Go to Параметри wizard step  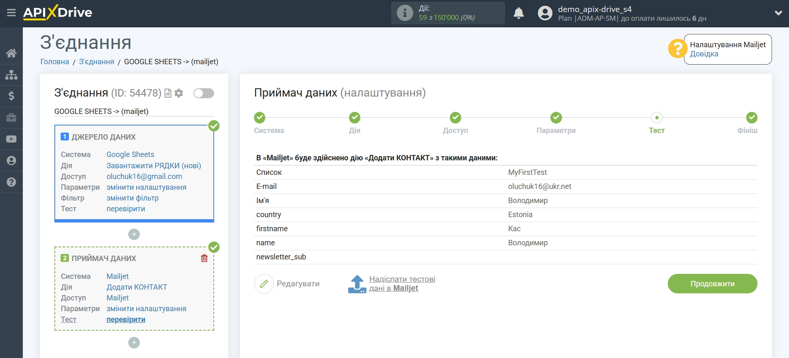(556, 118)
